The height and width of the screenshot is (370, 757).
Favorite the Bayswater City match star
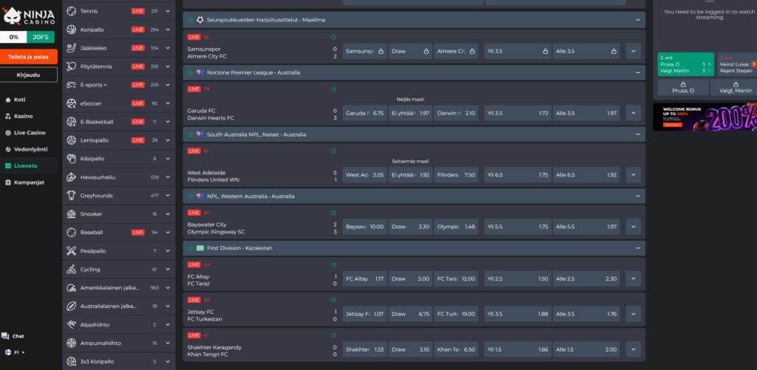(x=333, y=213)
